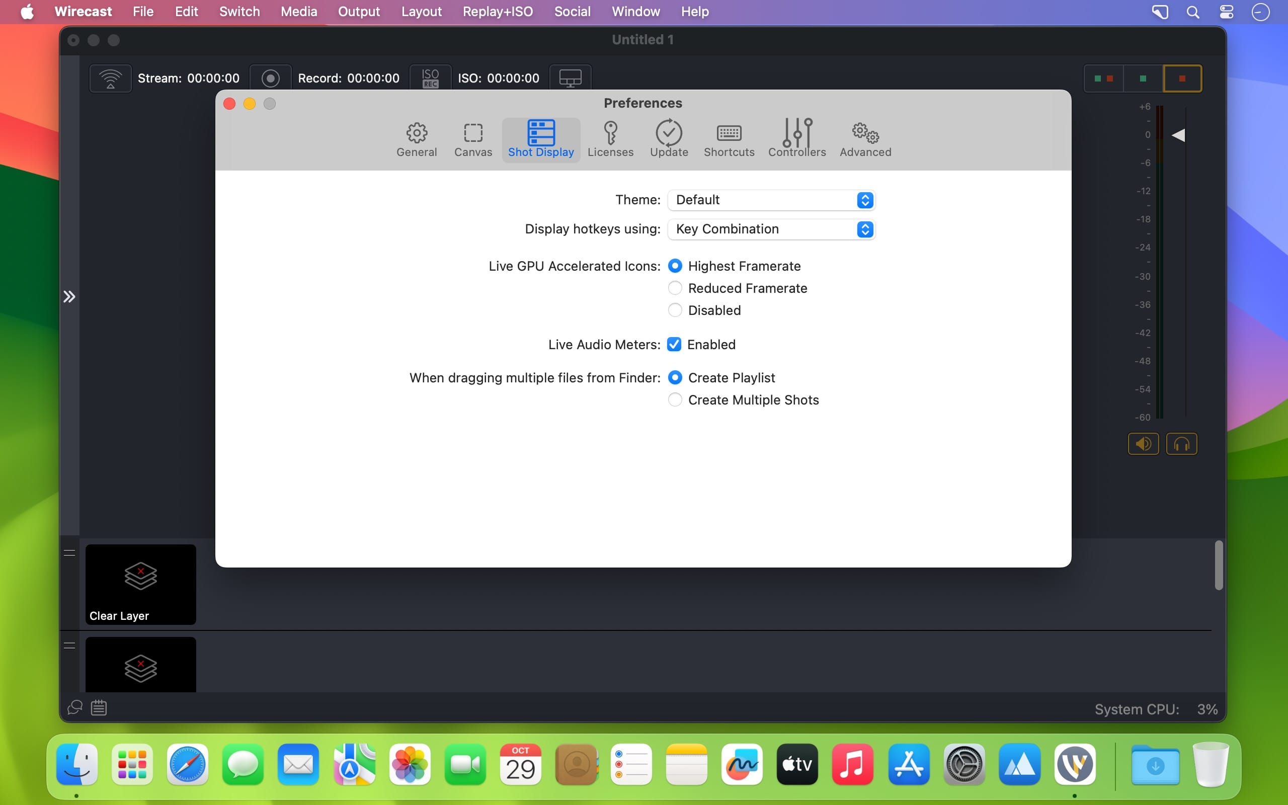Click the Wirecast icon in the Dock

point(1074,765)
